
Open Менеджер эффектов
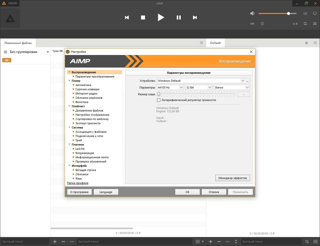(x=232, y=178)
